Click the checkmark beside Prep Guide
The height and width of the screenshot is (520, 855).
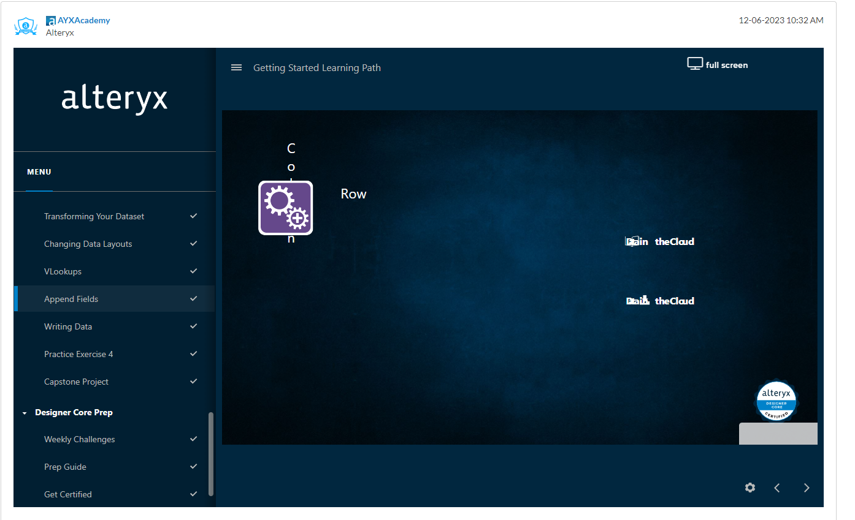(194, 466)
